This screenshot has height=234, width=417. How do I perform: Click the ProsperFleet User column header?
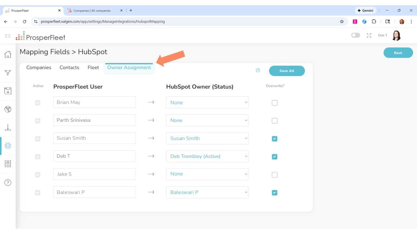tap(78, 87)
